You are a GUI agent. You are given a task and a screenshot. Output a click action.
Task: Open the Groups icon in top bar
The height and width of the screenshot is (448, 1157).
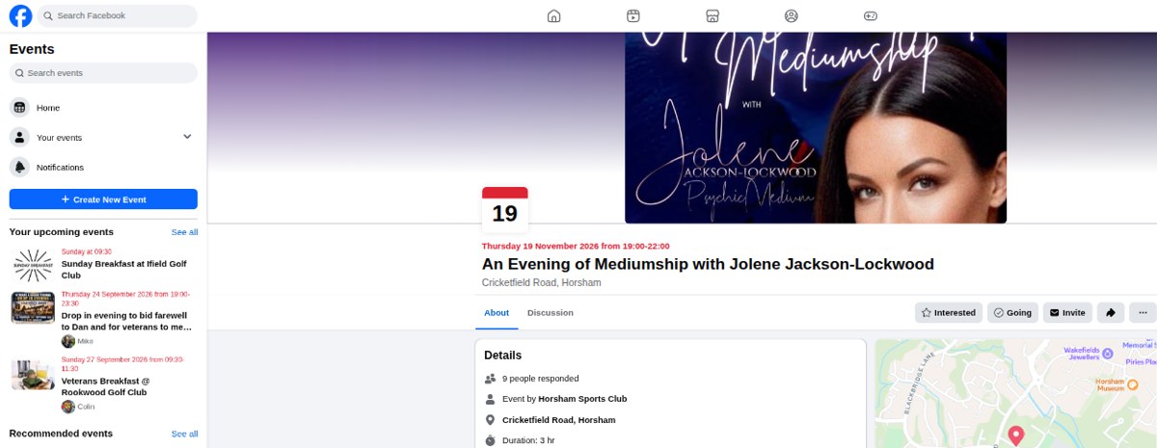click(x=791, y=15)
